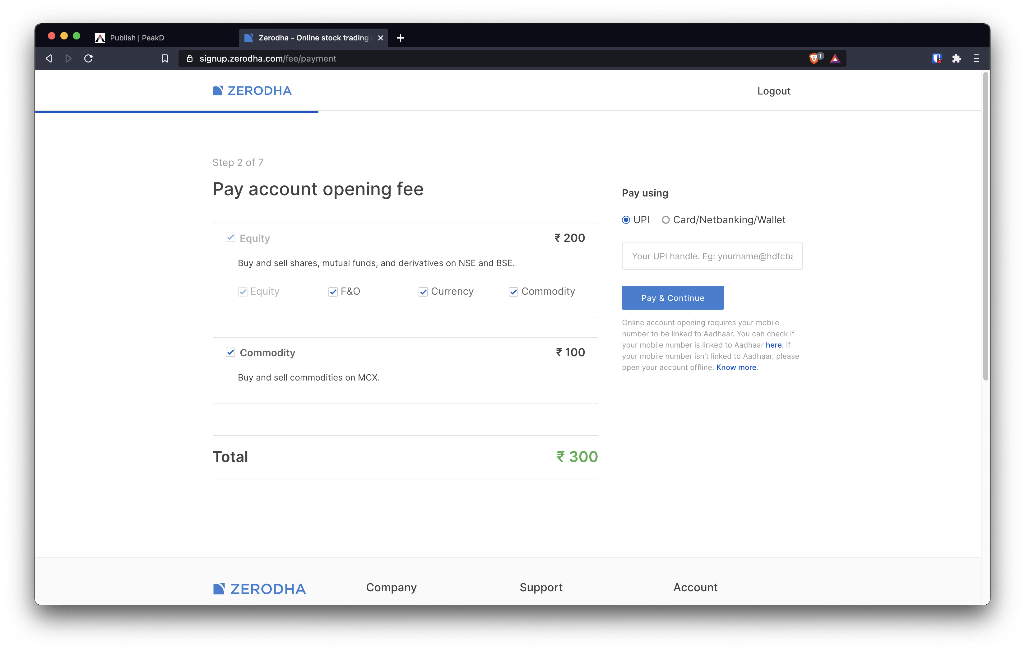Open the browser hamburger menu
This screenshot has height=651, width=1025.
(976, 59)
